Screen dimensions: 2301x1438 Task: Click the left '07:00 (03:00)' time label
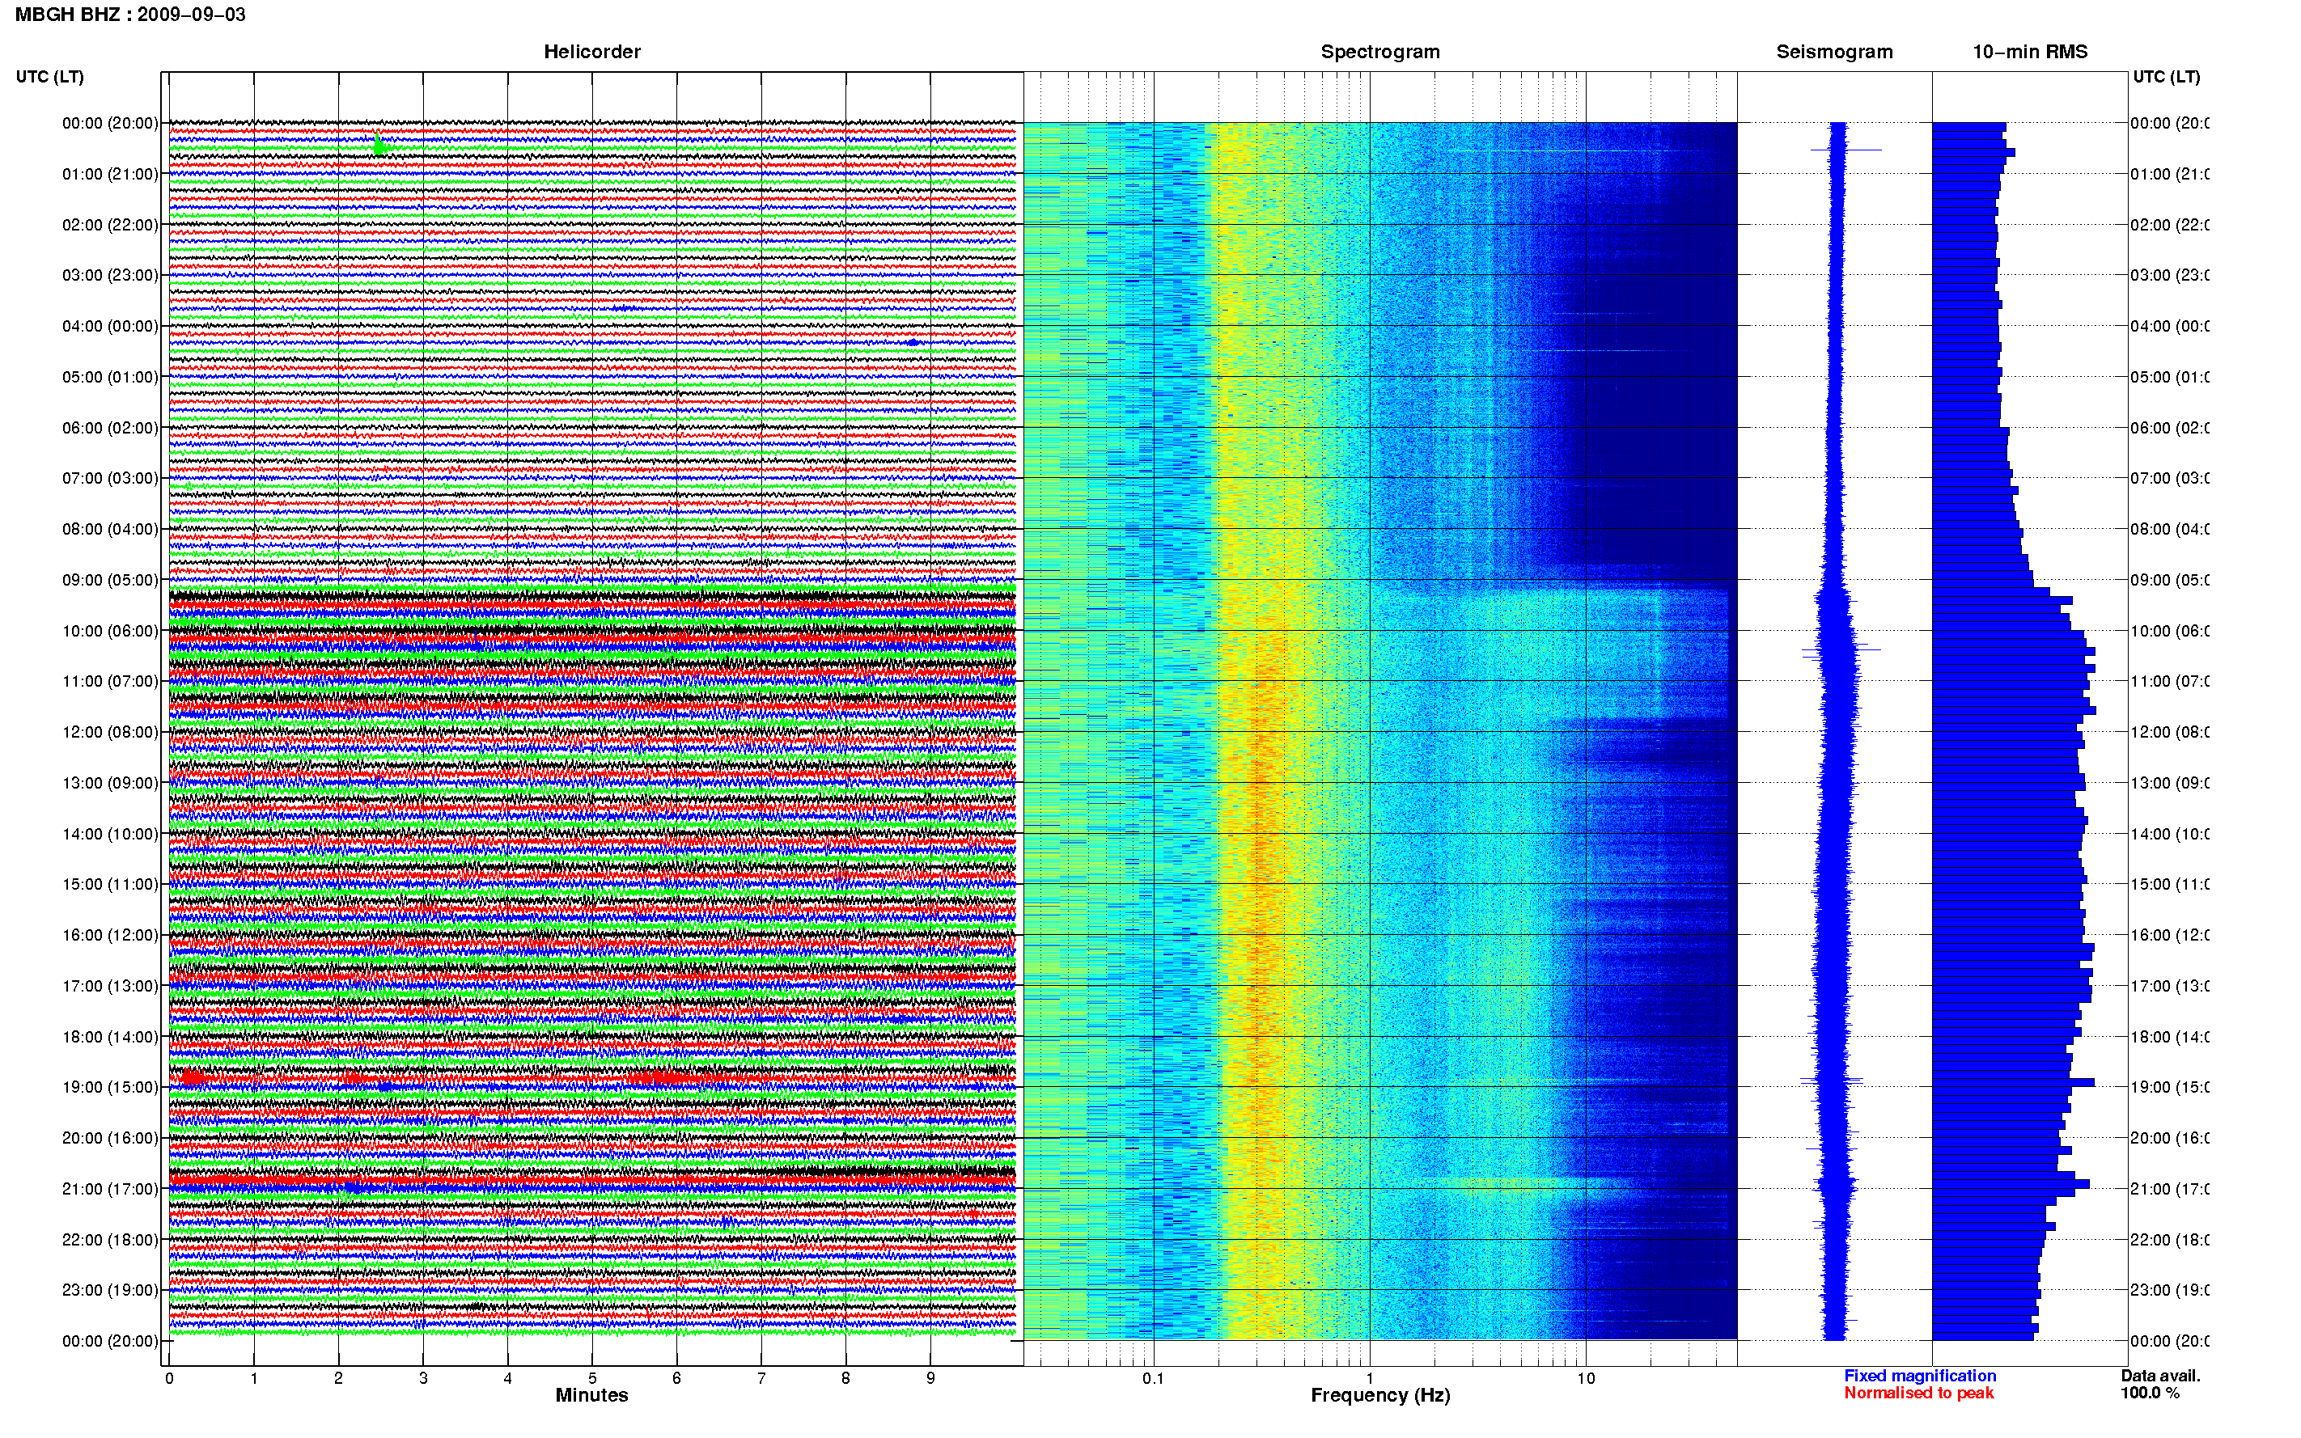(x=110, y=478)
